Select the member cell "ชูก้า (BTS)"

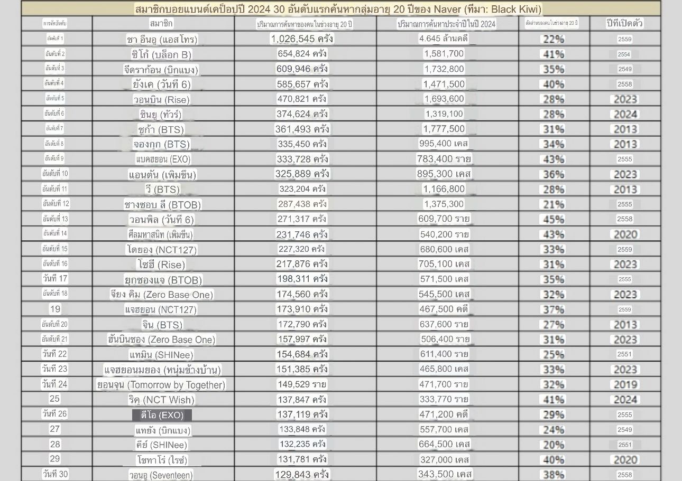(161, 129)
